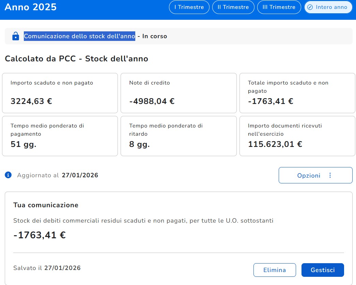The image size is (356, 285).
Task: Click the three-dot icon in Opzioni
Action: [x=330, y=176]
